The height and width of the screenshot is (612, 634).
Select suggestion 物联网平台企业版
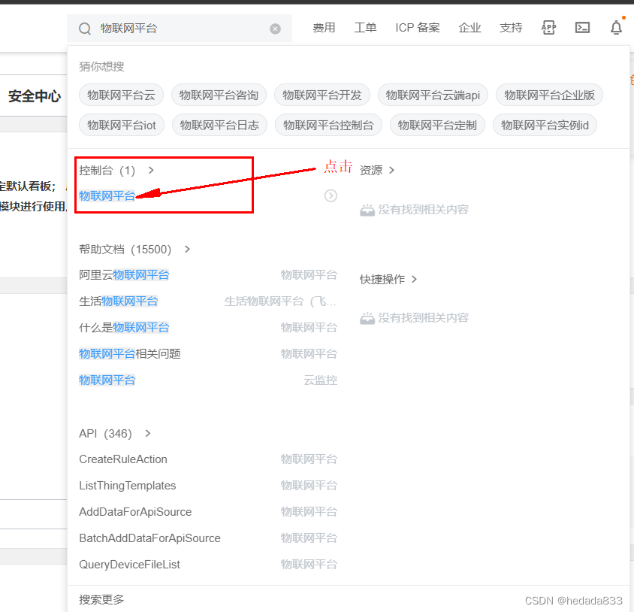550,95
